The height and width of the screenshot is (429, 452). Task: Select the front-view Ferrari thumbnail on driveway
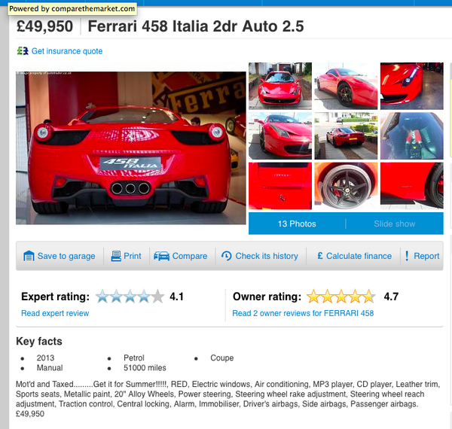point(280,86)
